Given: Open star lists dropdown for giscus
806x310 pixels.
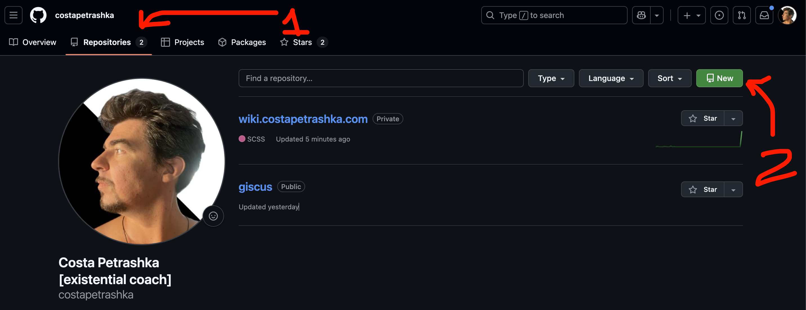Looking at the screenshot, I should pos(733,190).
